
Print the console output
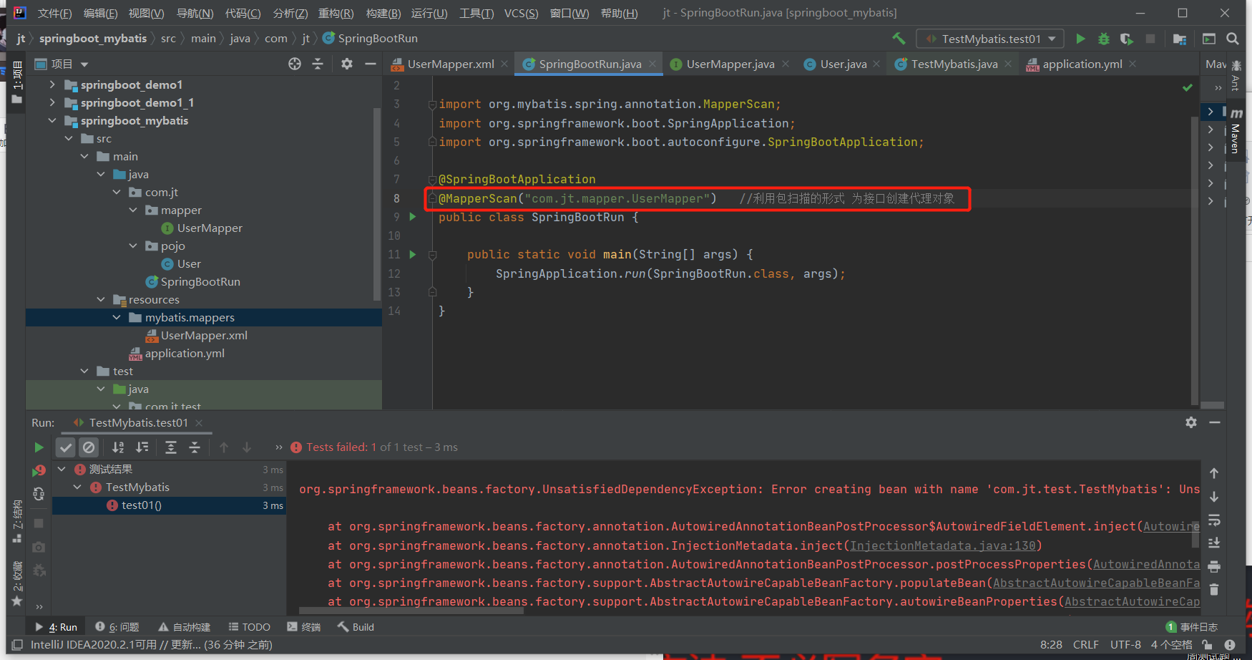[x=1214, y=566]
